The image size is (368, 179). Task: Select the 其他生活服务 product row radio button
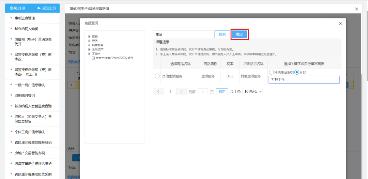click(157, 76)
